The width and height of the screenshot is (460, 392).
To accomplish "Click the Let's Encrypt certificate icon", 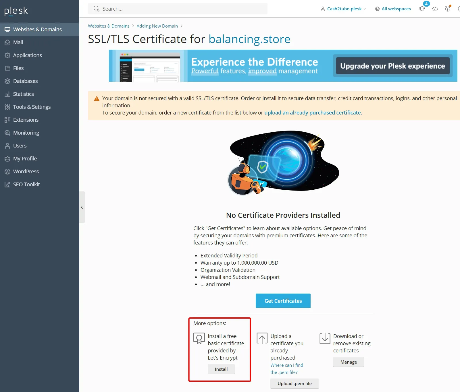I will [x=199, y=338].
